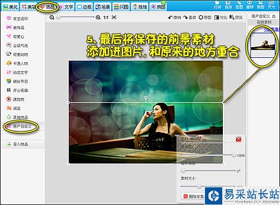The height and width of the screenshot is (205, 280).
Task: Select the 抠图 cutout tool
Action: [239, 5]
